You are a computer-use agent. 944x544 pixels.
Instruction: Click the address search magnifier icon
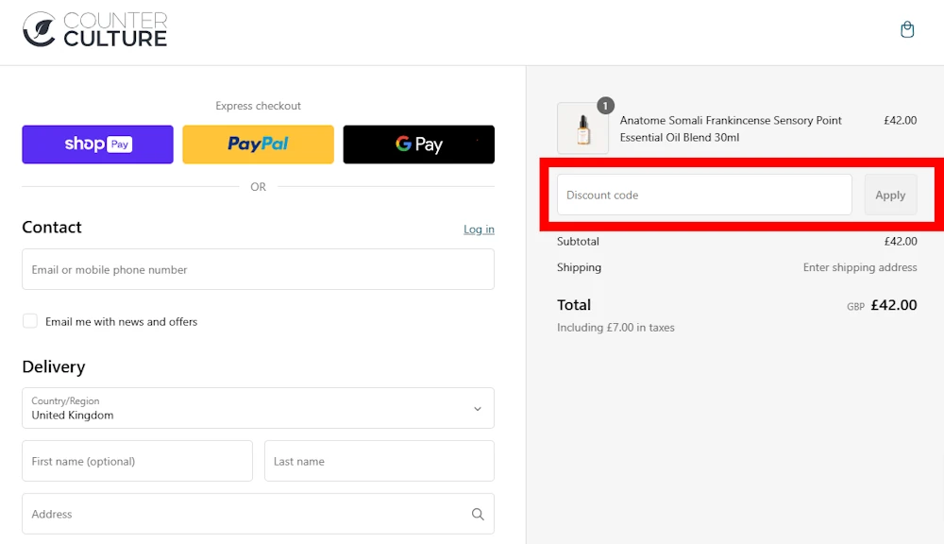tap(478, 514)
